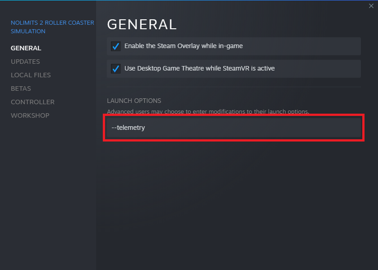
Task: Click the blue checkmark for Desktop Game Theatre
Action: click(116, 69)
